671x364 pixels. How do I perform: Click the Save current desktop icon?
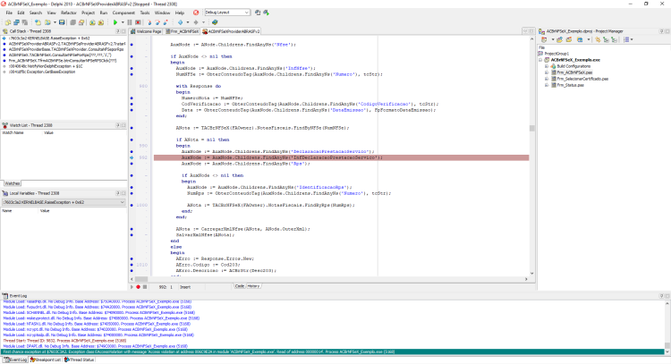click(x=258, y=13)
